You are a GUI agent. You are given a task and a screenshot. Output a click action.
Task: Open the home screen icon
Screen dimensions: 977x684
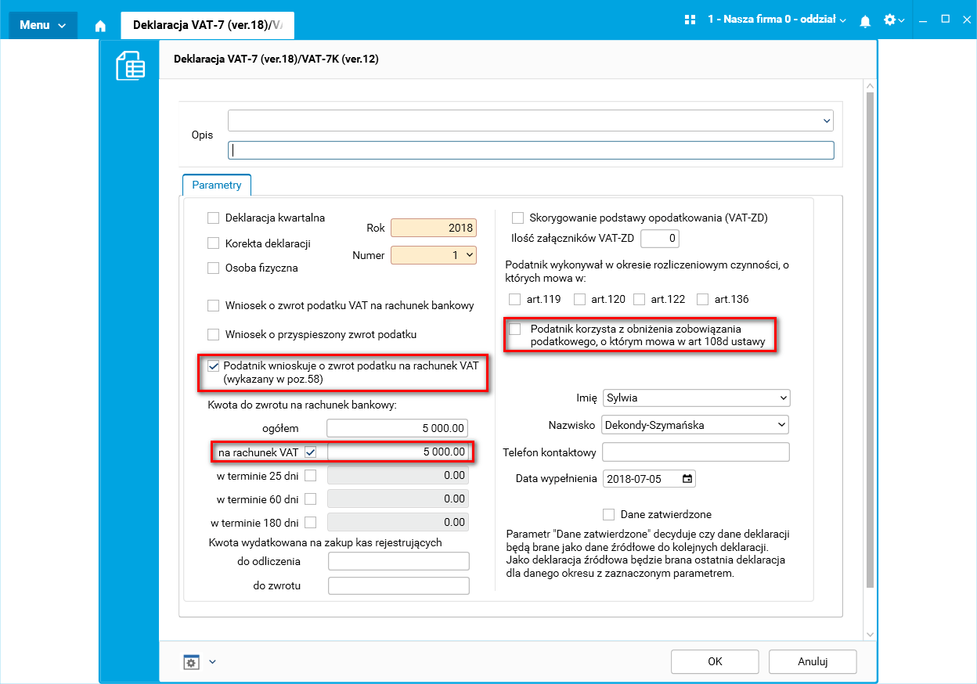[x=100, y=25]
